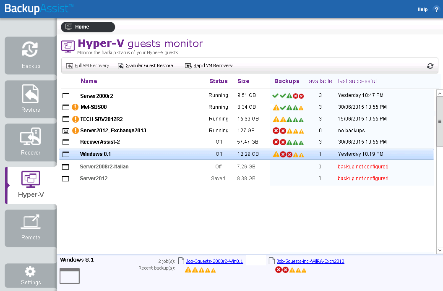Select the RecoverAssist-2 guest
This screenshot has width=443, height=291.
[x=246, y=142]
